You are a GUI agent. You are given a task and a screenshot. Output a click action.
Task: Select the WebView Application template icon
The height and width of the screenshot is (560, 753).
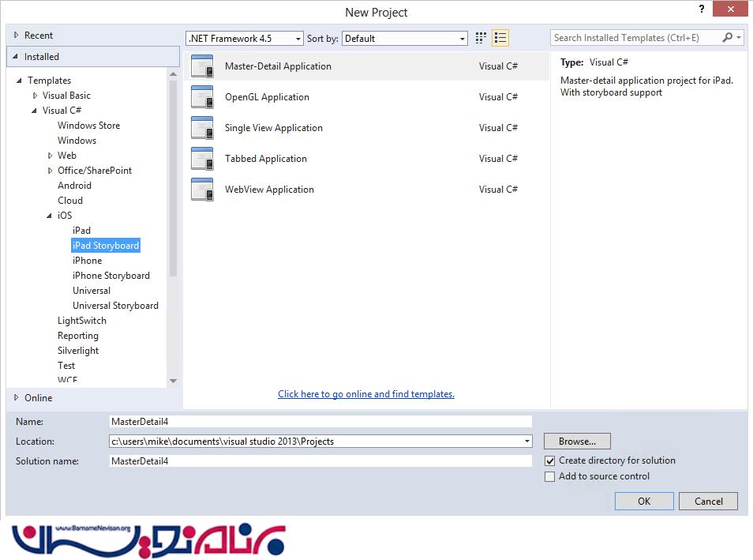point(202,190)
